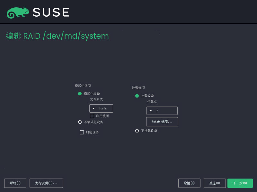The image size is (257, 192).
Task: Click the 挂载点 label text
Action: point(152,101)
